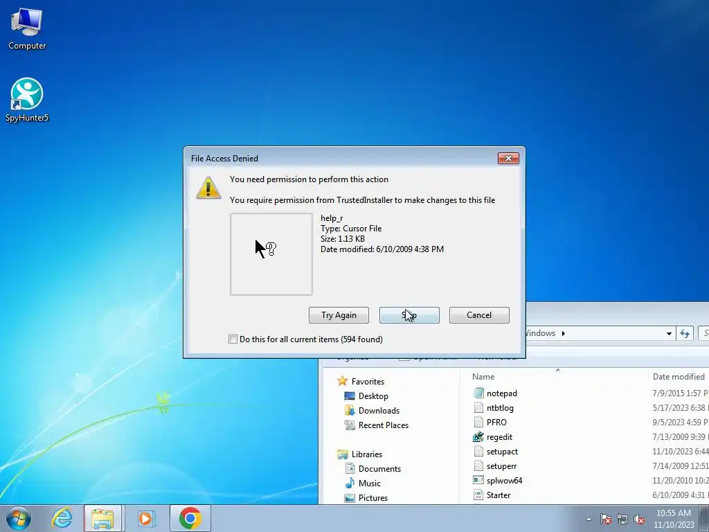Image resolution: width=709 pixels, height=532 pixels.
Task: Select Favorites in Explorer navigation pane
Action: 368,382
